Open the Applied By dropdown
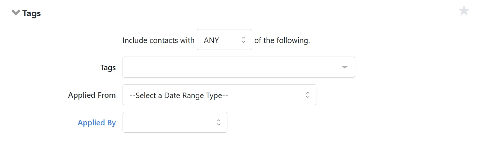This screenshot has height=147, width=481. [x=175, y=122]
